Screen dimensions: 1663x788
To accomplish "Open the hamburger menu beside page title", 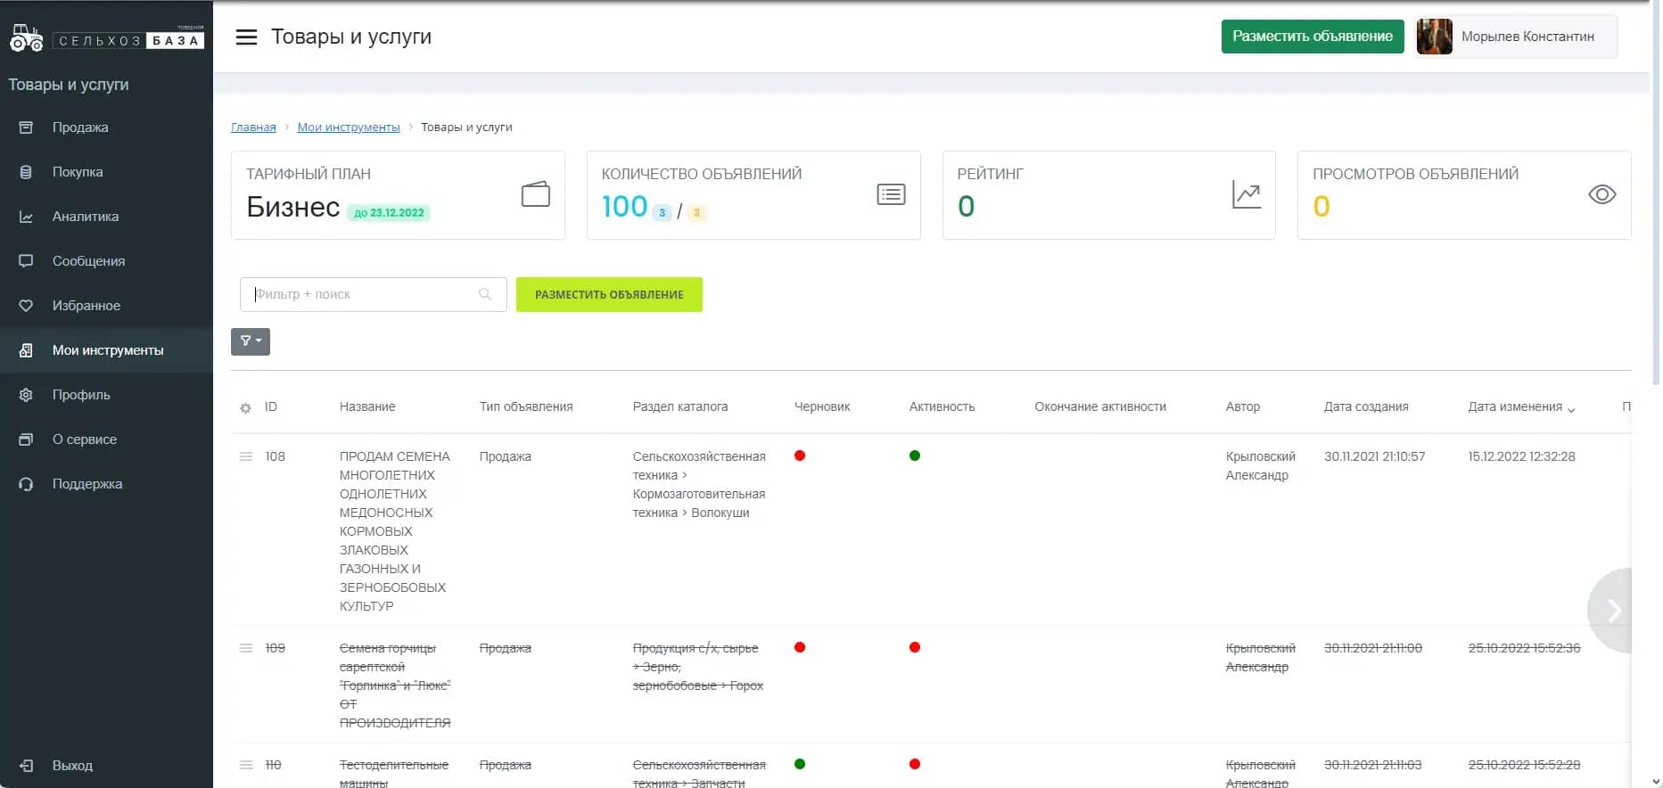I will pos(246,37).
